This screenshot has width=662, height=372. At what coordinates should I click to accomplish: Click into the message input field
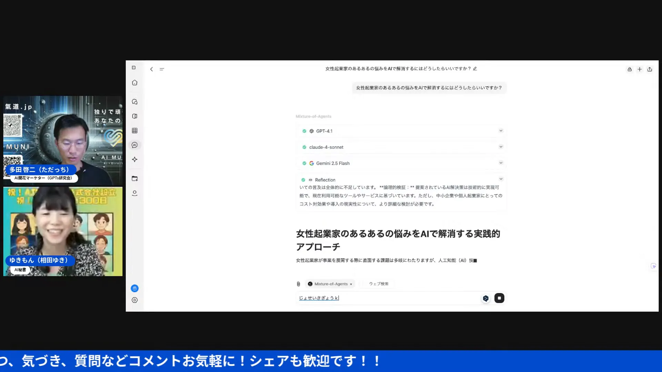click(388, 298)
